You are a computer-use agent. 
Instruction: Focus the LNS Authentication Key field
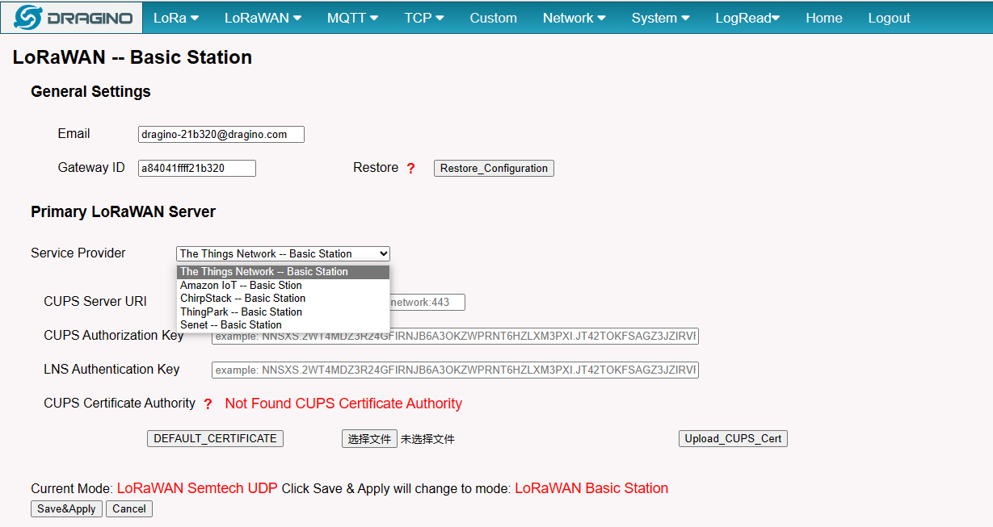click(455, 370)
